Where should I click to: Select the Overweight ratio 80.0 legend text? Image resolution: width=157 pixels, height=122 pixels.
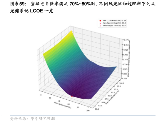(114, 26)
